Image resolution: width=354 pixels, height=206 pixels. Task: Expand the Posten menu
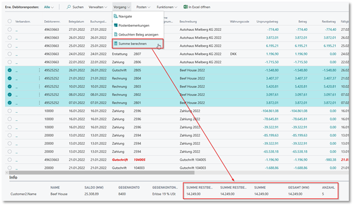tap(143, 7)
